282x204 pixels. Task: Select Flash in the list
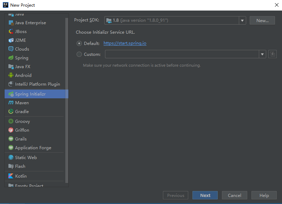coord(34,166)
